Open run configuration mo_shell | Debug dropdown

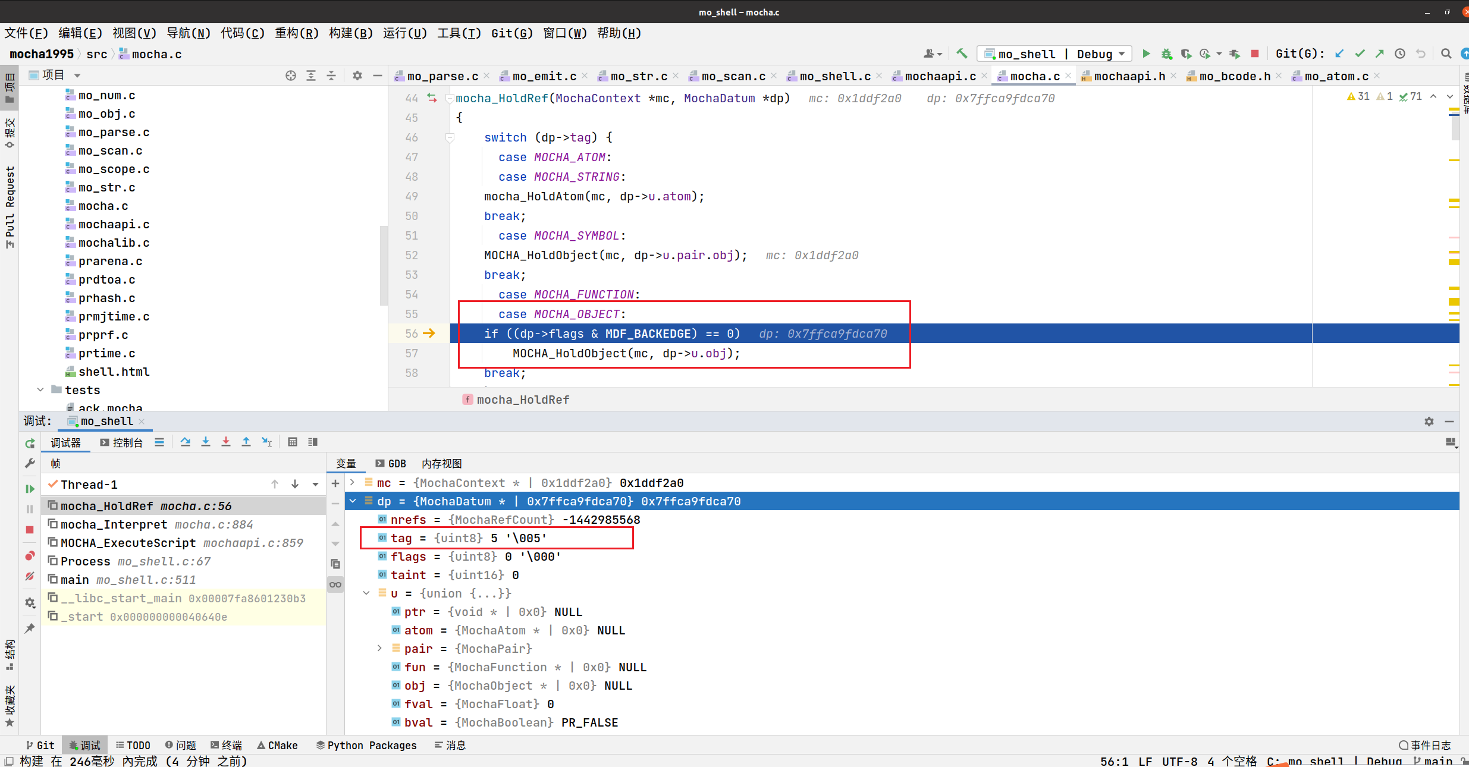(x=1054, y=54)
